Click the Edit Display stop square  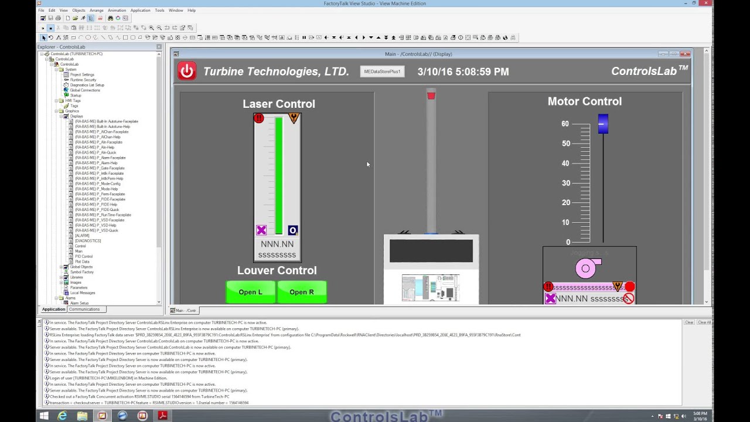click(50, 28)
